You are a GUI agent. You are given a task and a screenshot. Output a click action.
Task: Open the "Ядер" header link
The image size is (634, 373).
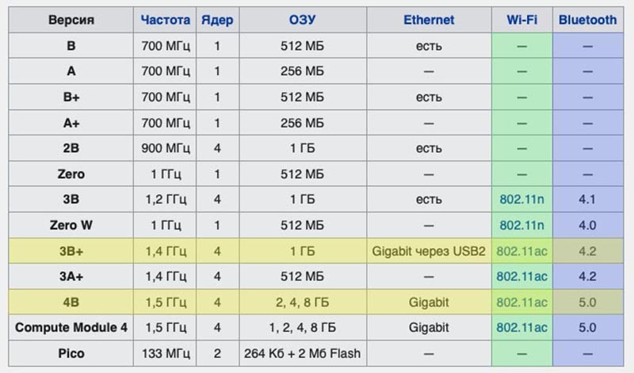pos(217,20)
